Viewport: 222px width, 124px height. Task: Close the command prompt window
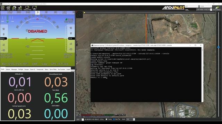tap(200, 45)
